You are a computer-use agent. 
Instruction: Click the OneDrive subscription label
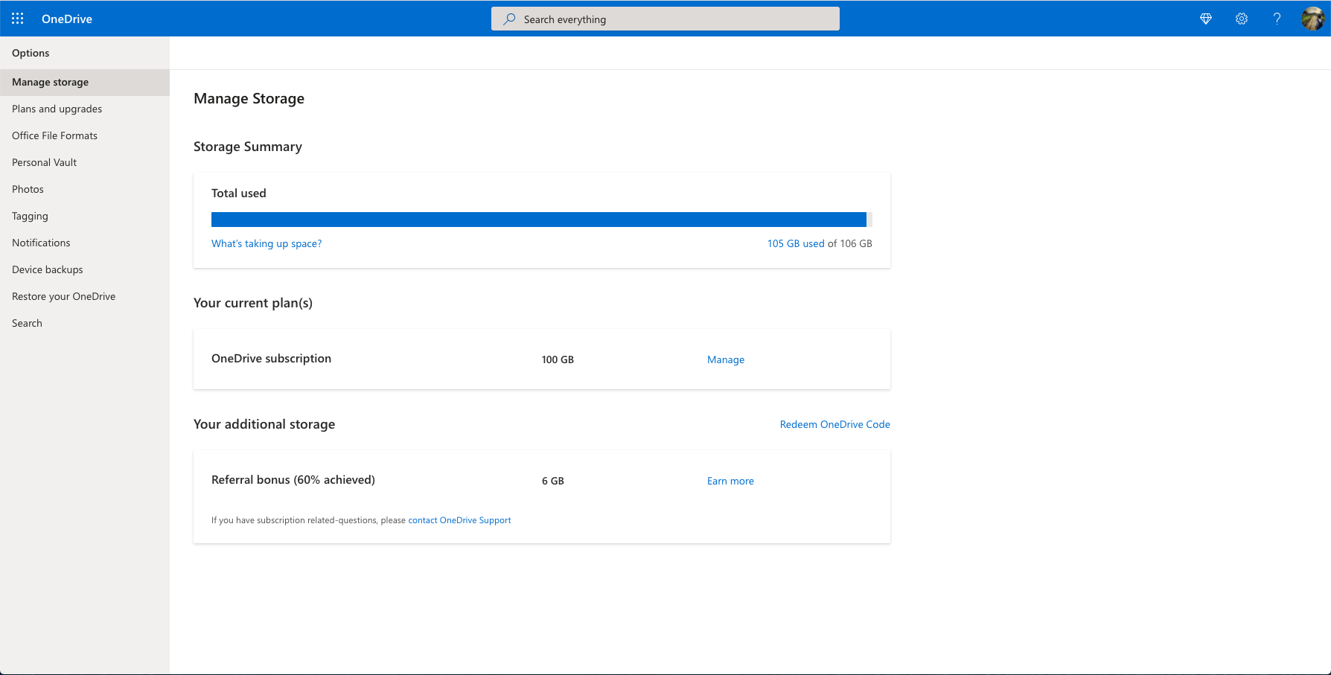coord(271,359)
